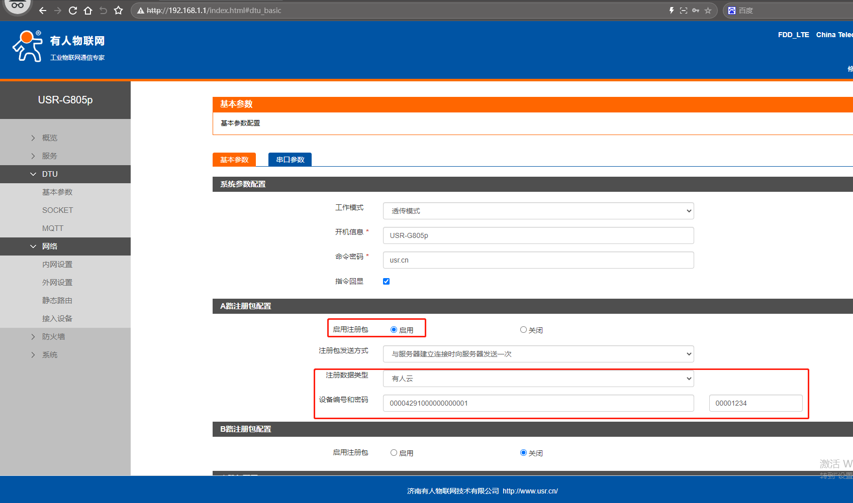Select 关闭 radio for A路 registration packet
The image size is (853, 503).
point(523,330)
